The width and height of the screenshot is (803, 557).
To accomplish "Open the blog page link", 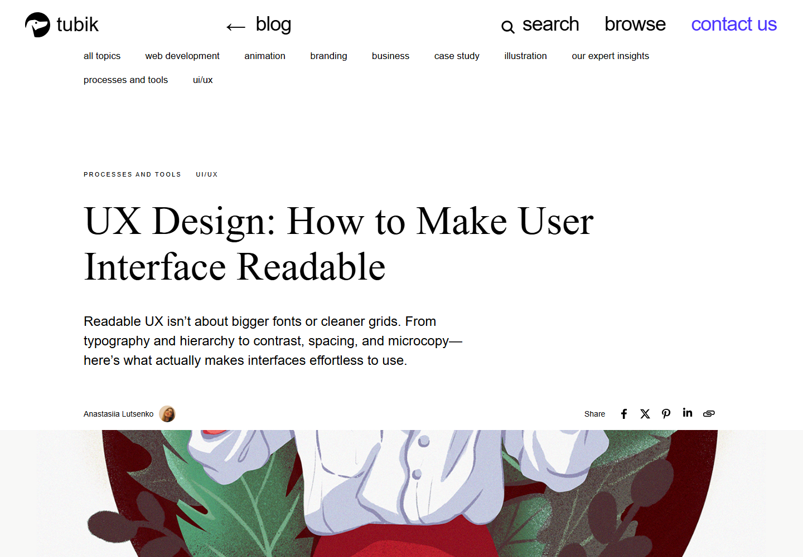I will coord(273,25).
